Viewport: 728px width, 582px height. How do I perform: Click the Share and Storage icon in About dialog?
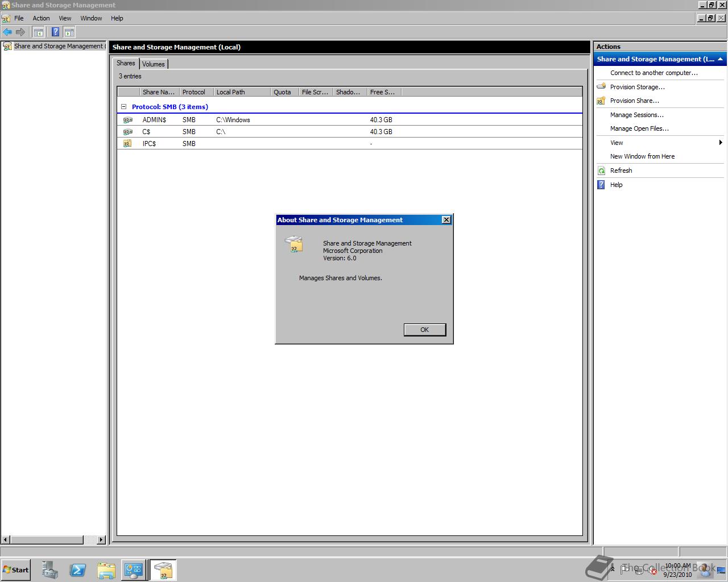pyautogui.click(x=293, y=244)
